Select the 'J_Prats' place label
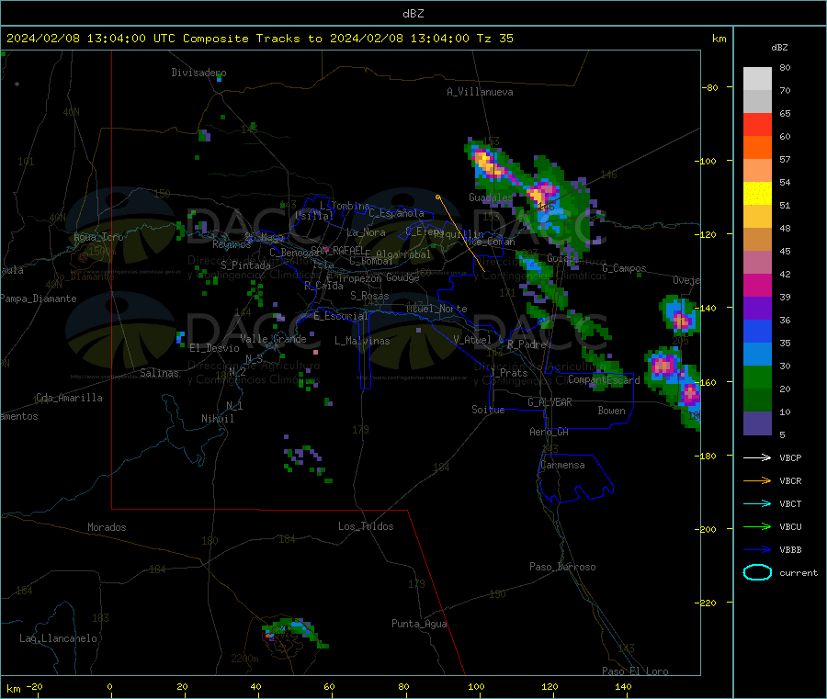Screen dimensions: 827x699 pyautogui.click(x=509, y=373)
